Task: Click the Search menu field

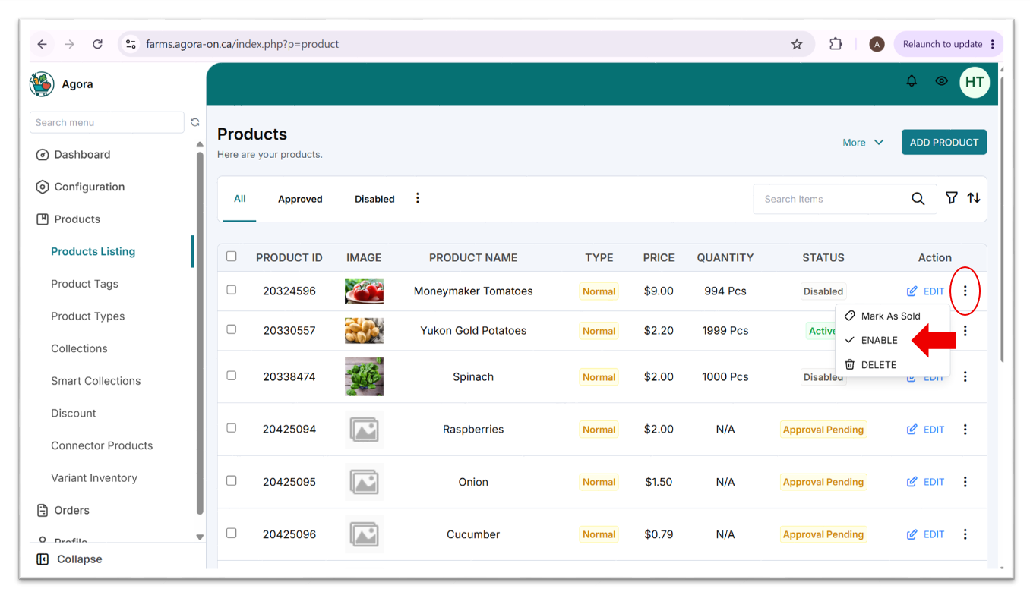Action: pos(107,122)
